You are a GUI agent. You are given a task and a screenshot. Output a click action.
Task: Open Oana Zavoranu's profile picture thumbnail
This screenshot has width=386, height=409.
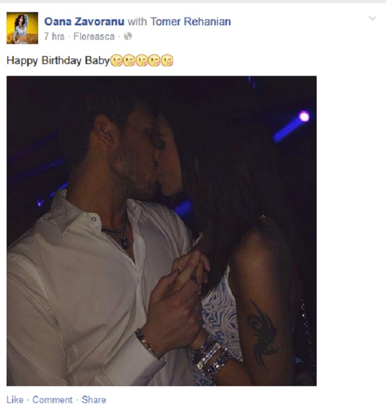pyautogui.click(x=22, y=28)
